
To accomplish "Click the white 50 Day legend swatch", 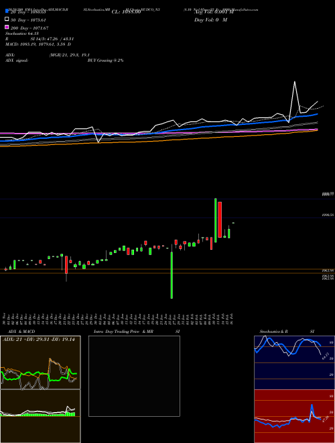I will click(x=7, y=19).
